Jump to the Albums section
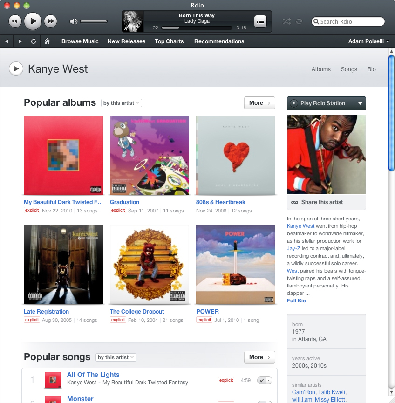The height and width of the screenshot is (403, 395). click(x=321, y=69)
